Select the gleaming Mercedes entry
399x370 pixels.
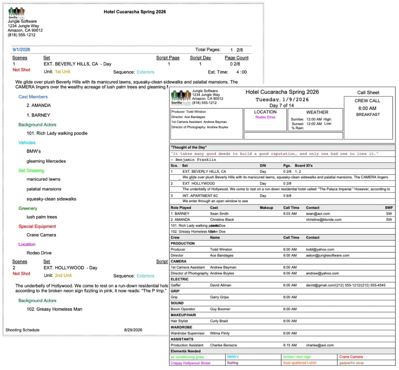(46, 161)
